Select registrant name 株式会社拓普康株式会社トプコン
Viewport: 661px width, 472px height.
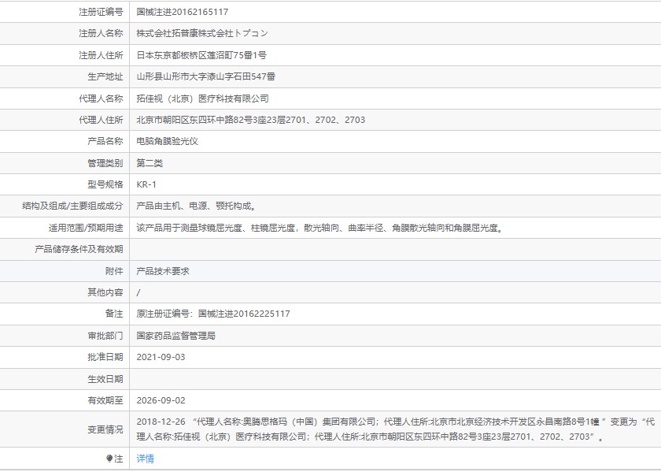[202, 33]
